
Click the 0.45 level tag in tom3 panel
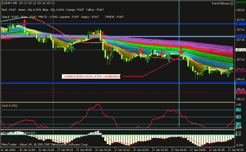tap(238, 117)
